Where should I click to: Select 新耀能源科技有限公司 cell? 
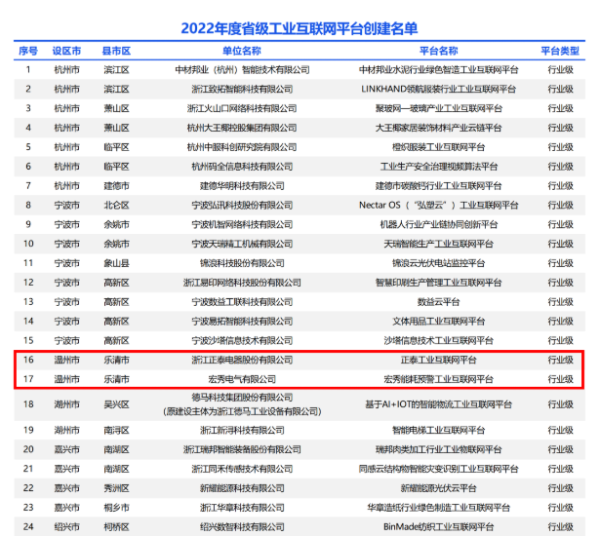point(242,488)
